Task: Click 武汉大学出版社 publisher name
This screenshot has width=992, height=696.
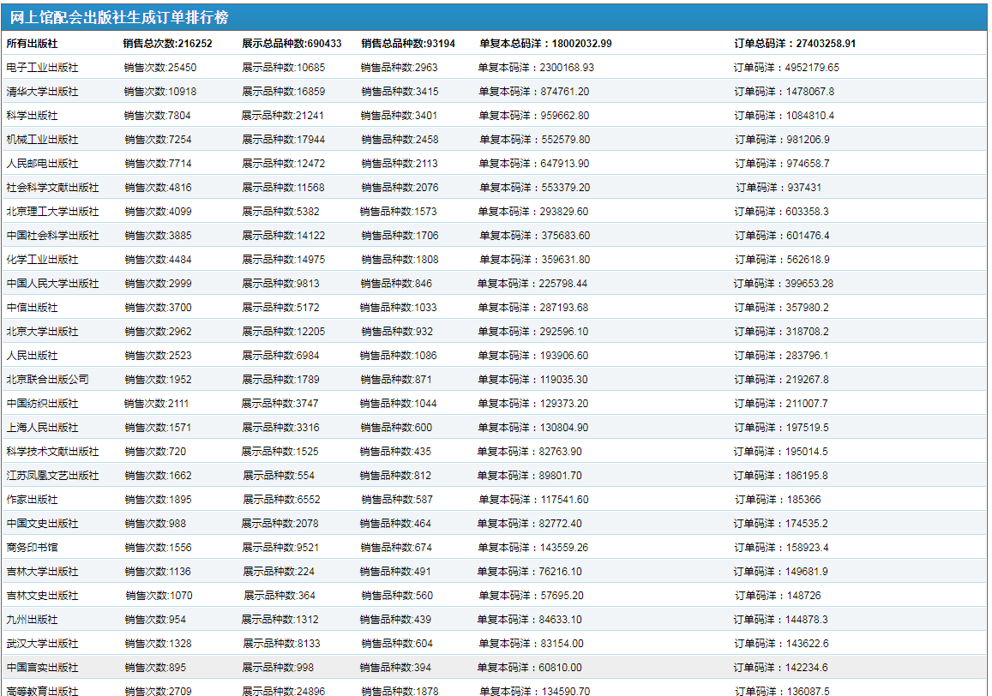Action: point(42,644)
